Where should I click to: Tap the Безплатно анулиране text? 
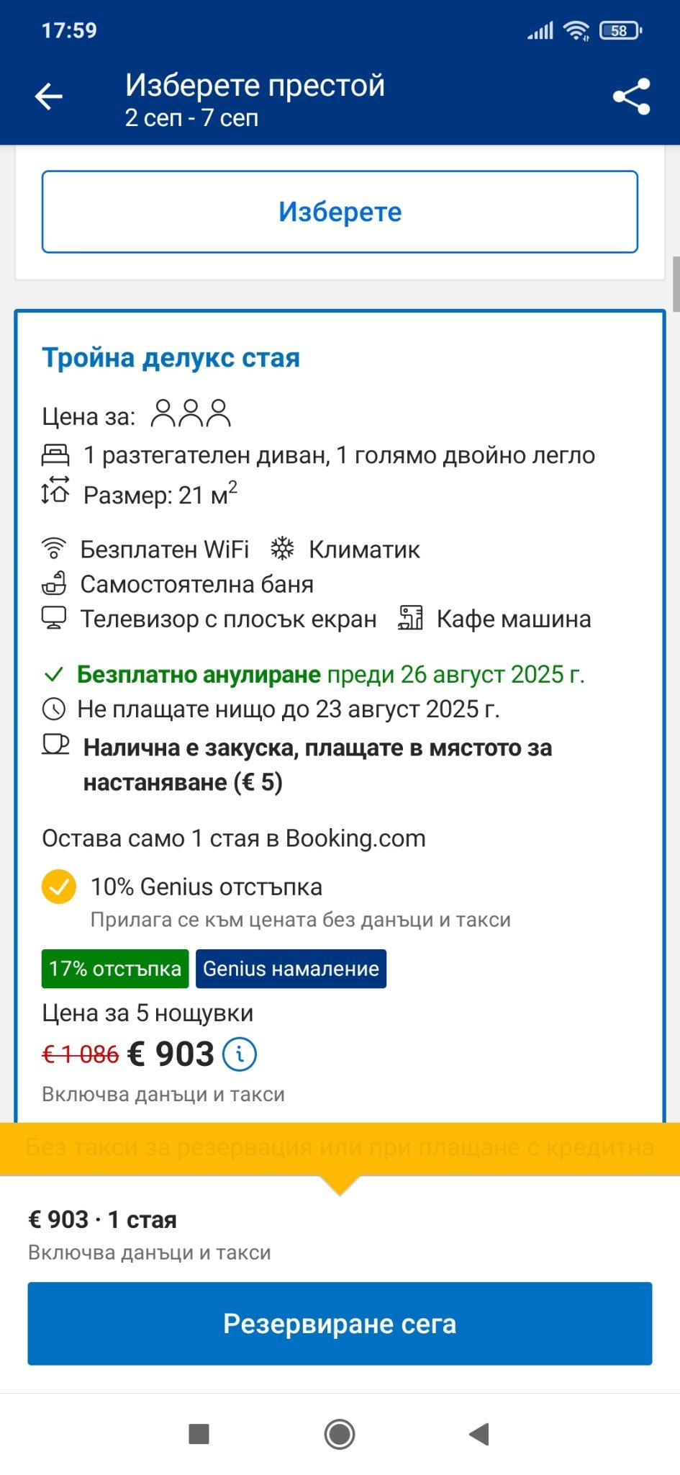[x=199, y=674]
